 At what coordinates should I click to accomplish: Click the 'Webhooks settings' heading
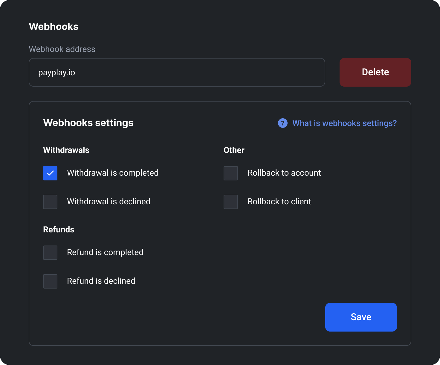(x=88, y=123)
